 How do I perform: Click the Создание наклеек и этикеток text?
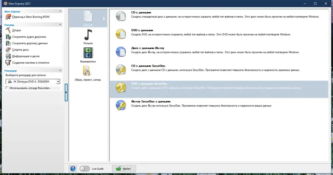(31, 63)
